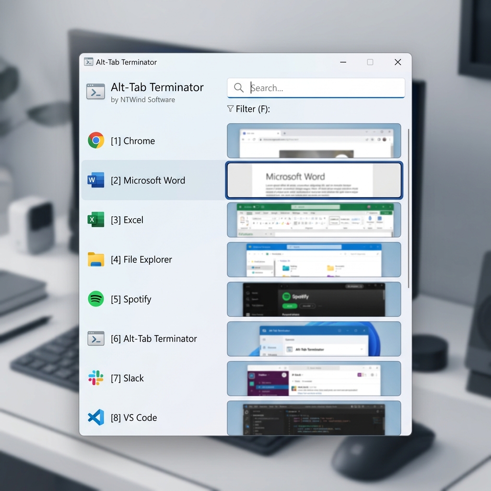Click the Slack icon in the window list
This screenshot has height=491, width=491.
coord(96,378)
